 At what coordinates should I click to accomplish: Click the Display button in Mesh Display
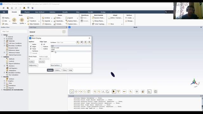point(50,70)
